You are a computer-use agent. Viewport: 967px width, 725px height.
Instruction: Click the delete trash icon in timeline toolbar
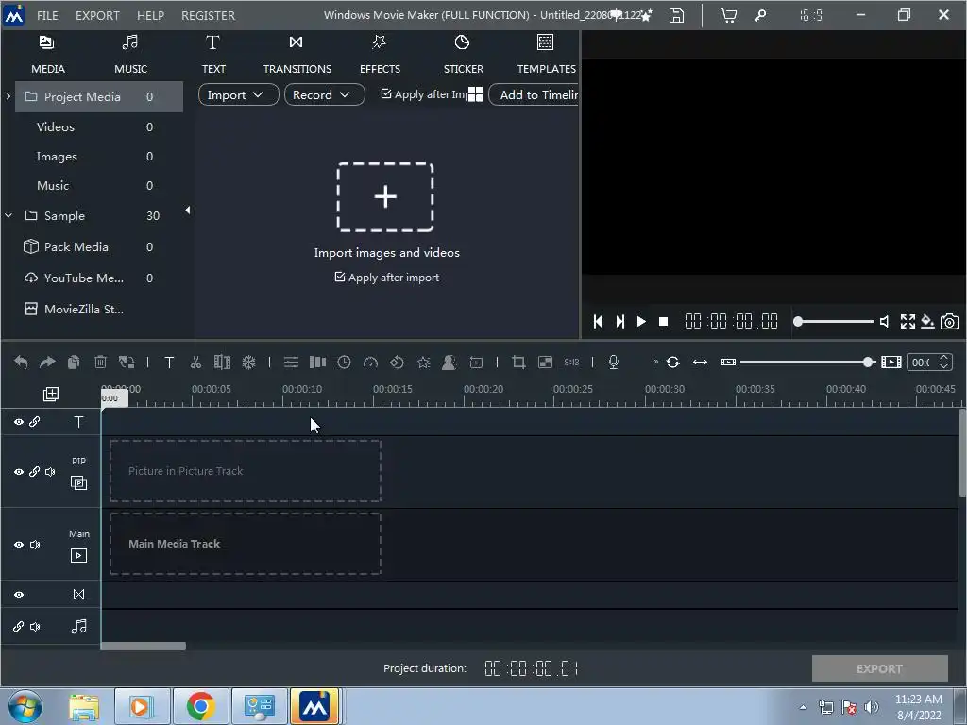pyautogui.click(x=100, y=362)
